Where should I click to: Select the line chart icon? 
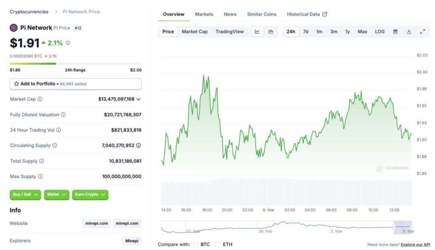pyautogui.click(x=257, y=31)
